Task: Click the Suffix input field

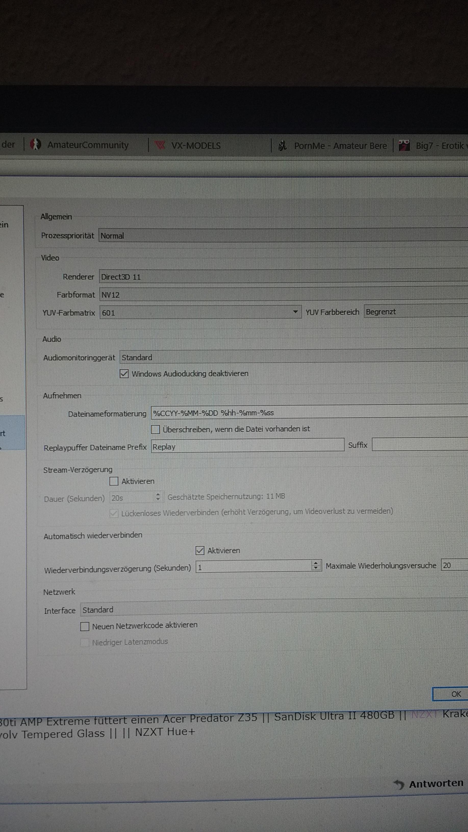Action: pyautogui.click(x=420, y=444)
